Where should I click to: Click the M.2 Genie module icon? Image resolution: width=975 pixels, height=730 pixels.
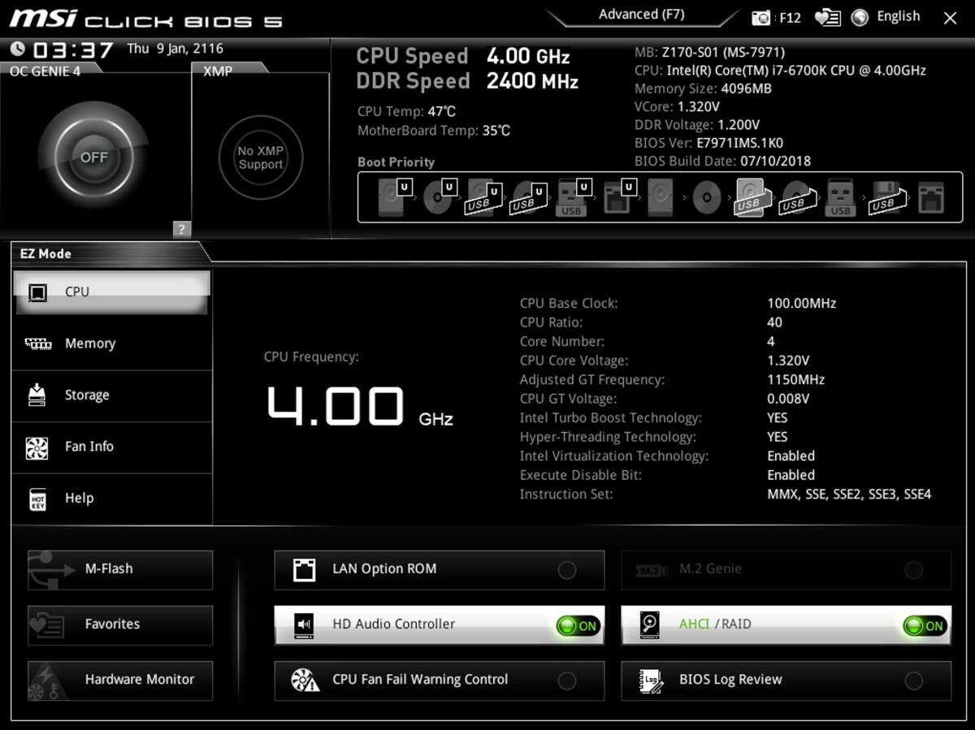pos(651,569)
